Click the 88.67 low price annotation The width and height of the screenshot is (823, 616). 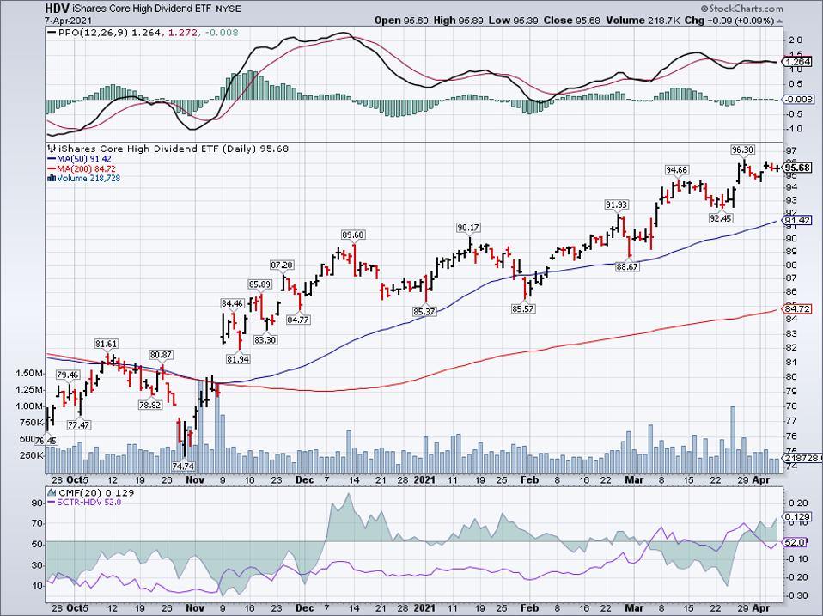[627, 266]
